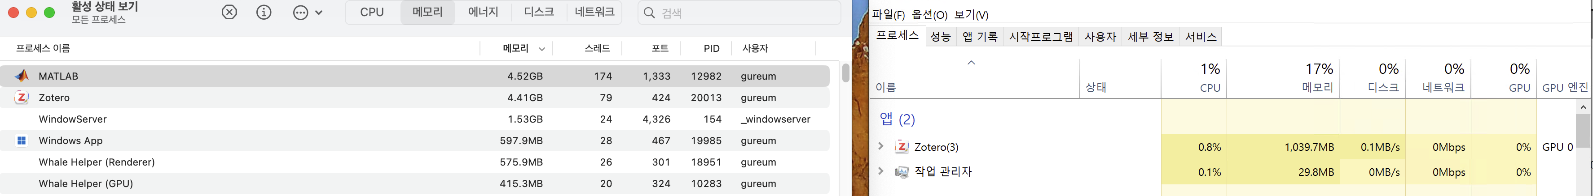
Task: Click Zotero icon in Task Manager
Action: [902, 147]
